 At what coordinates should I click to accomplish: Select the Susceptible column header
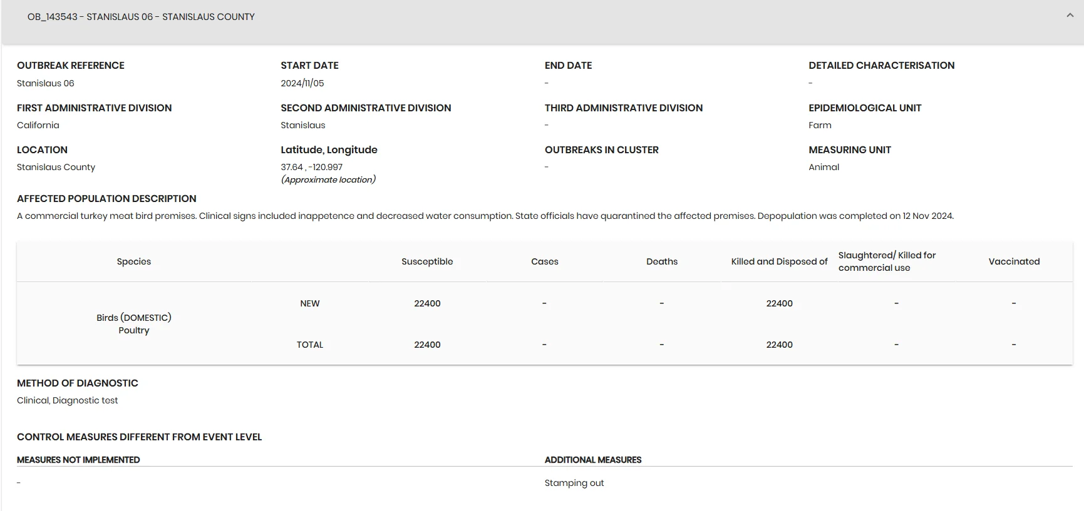coord(427,261)
